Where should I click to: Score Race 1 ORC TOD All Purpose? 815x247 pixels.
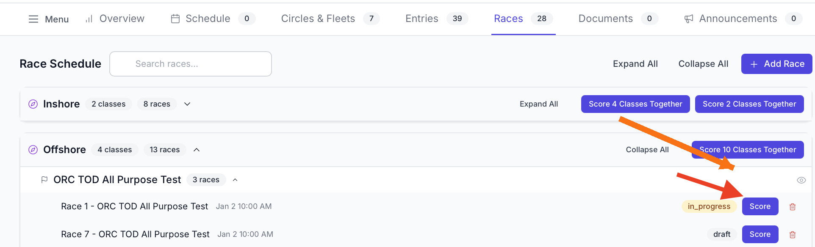coord(760,206)
